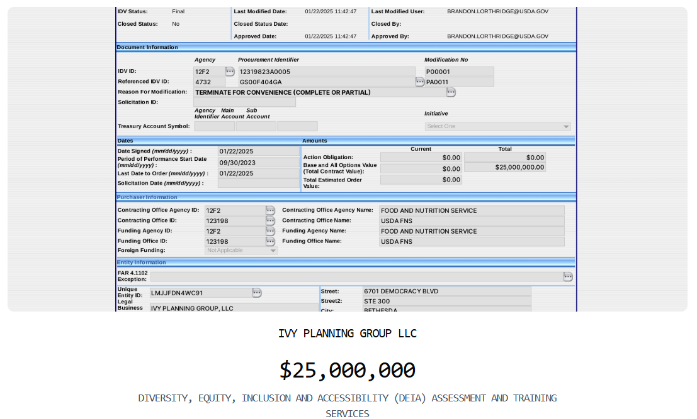Open the Referenced IDV ID lookup
This screenshot has height=419, width=697.
[419, 82]
